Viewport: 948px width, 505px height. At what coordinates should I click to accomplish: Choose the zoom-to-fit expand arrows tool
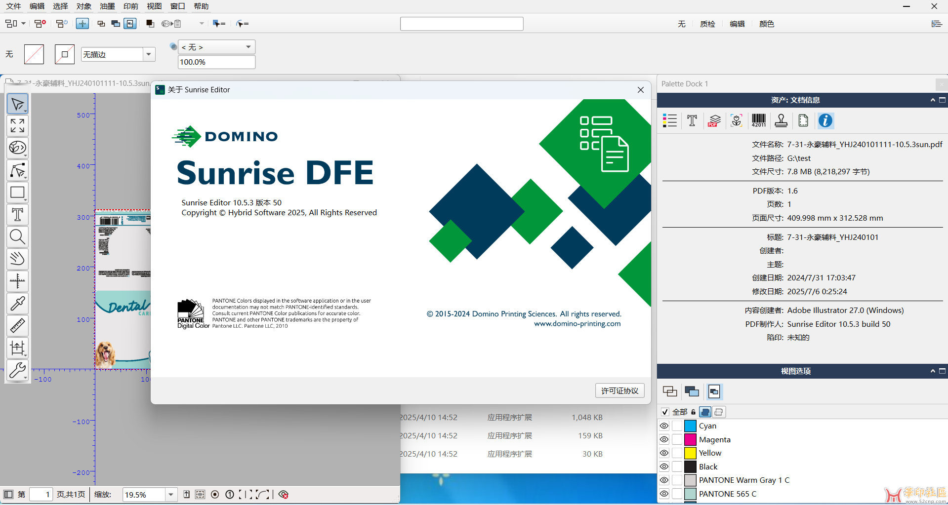tap(17, 126)
